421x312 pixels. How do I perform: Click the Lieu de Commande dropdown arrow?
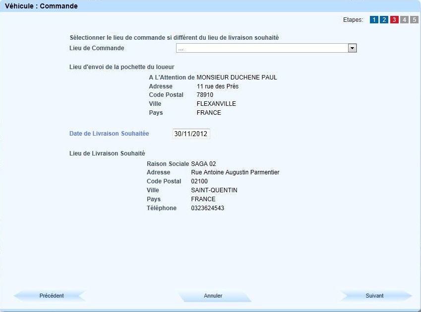352,48
